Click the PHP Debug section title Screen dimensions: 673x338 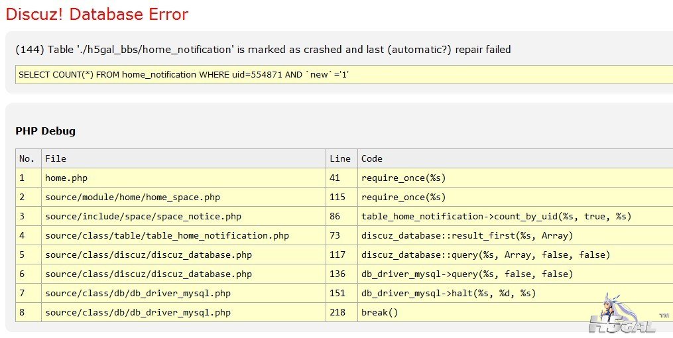45,131
